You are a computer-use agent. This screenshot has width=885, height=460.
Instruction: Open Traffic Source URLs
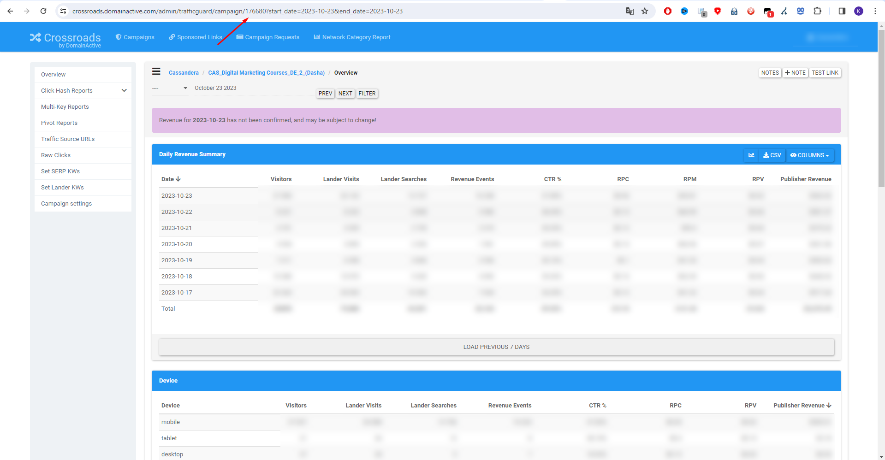[83, 139]
